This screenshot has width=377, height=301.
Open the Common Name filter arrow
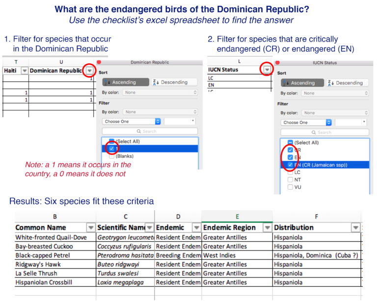point(90,227)
